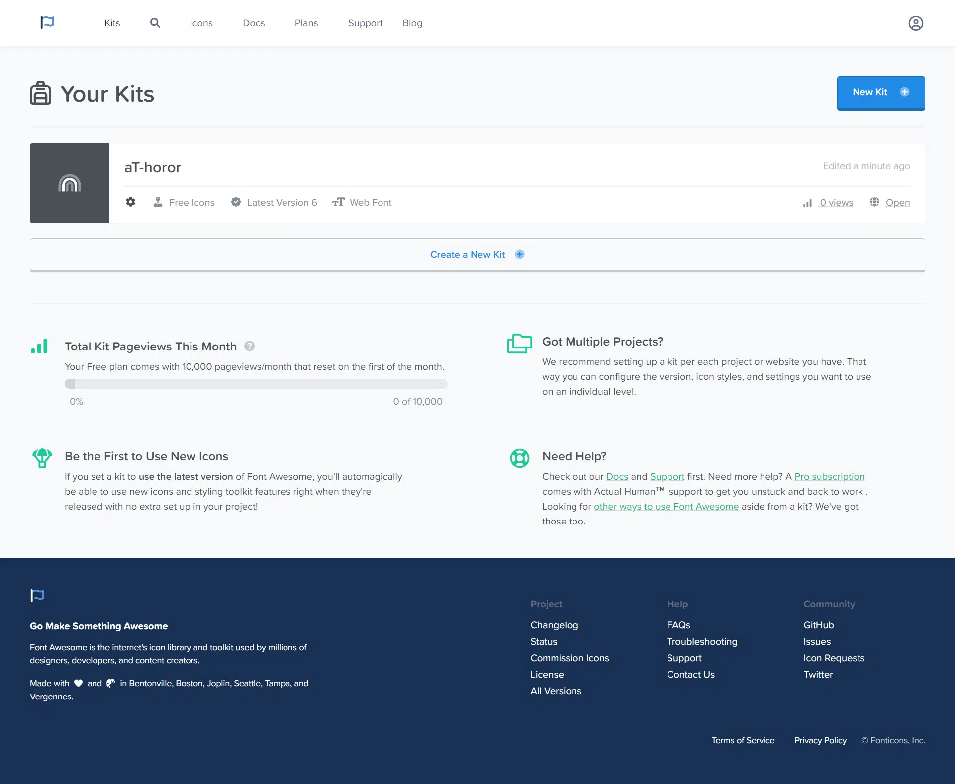Viewport: 955px width, 784px height.
Task: Click the bar chart icon next to 0 views
Action: (807, 203)
